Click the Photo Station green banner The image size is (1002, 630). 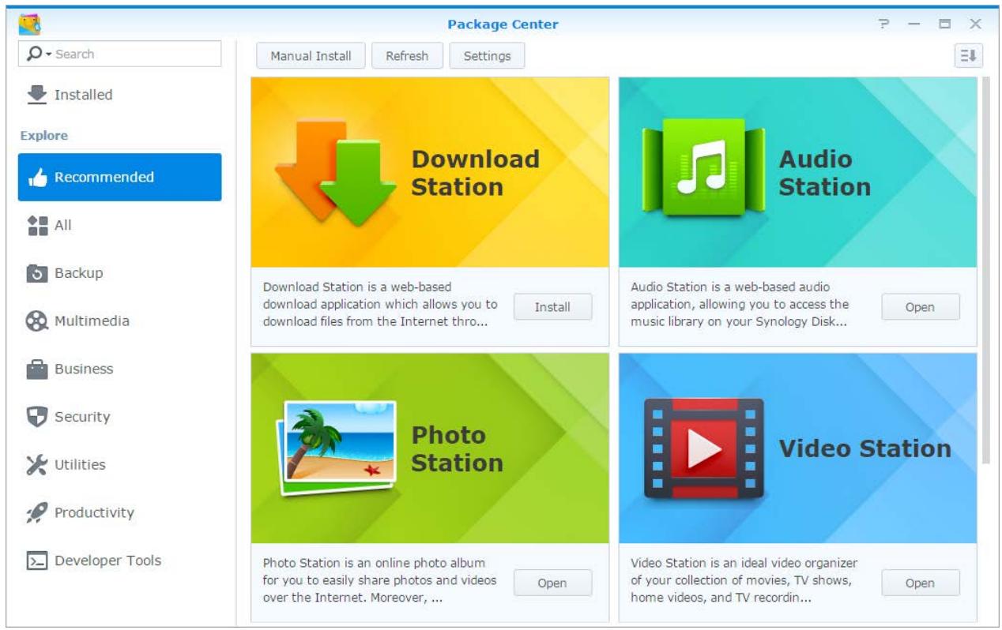[430, 448]
